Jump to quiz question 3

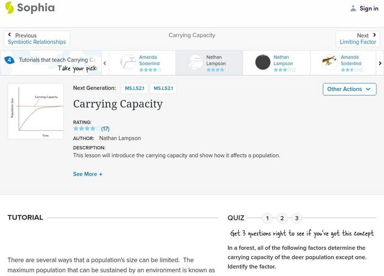[x=297, y=218]
